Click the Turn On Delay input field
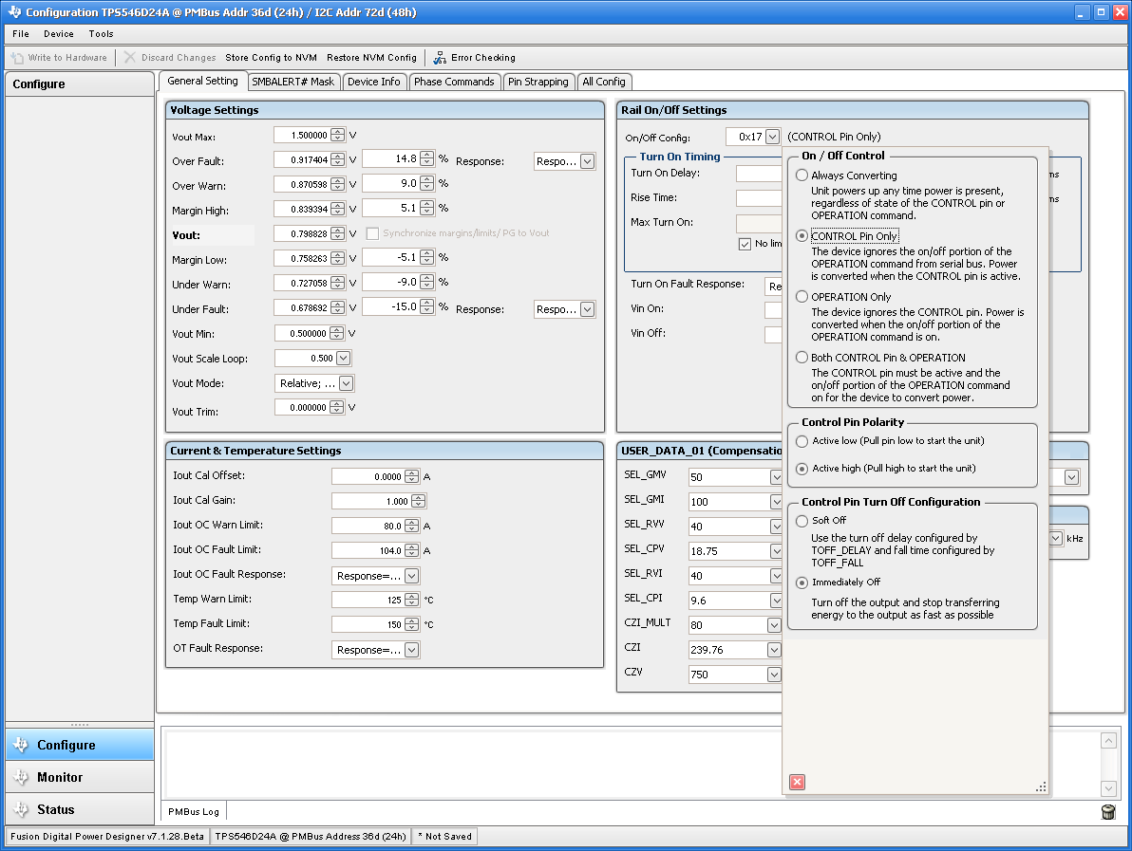The height and width of the screenshot is (851, 1132). (x=760, y=173)
